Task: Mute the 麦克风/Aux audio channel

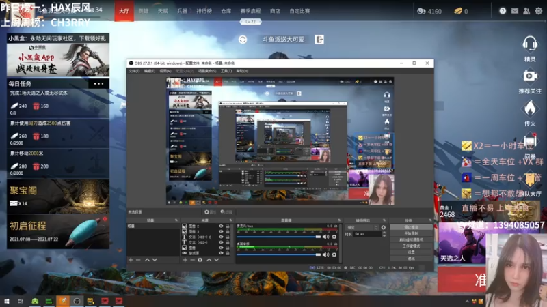Action: point(326,237)
